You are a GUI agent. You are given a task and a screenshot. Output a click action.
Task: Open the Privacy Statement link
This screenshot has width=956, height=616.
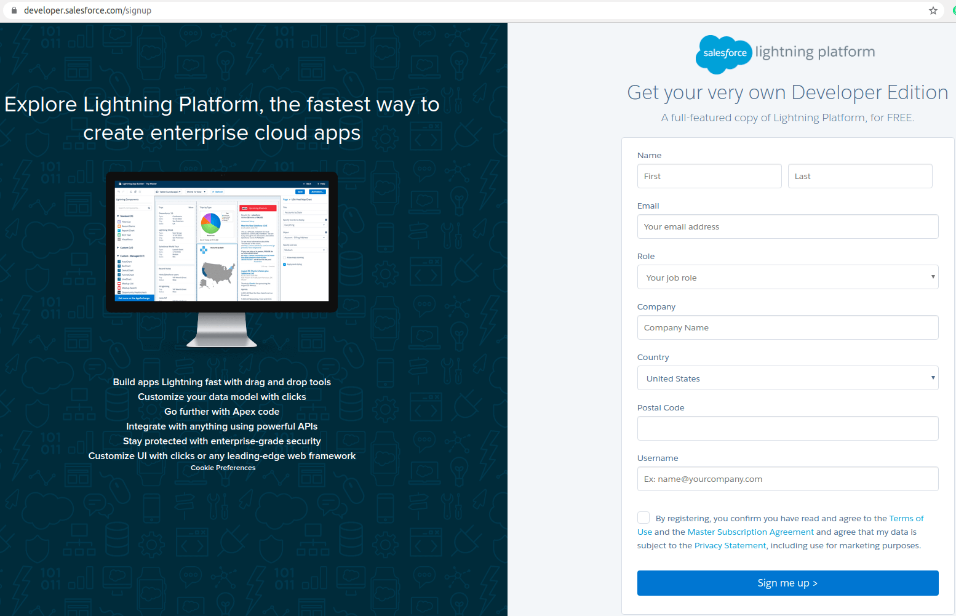pyautogui.click(x=730, y=545)
